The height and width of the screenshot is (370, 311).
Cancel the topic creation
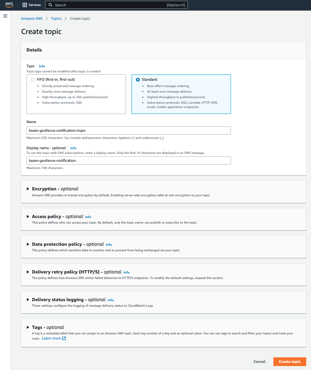coord(259,361)
